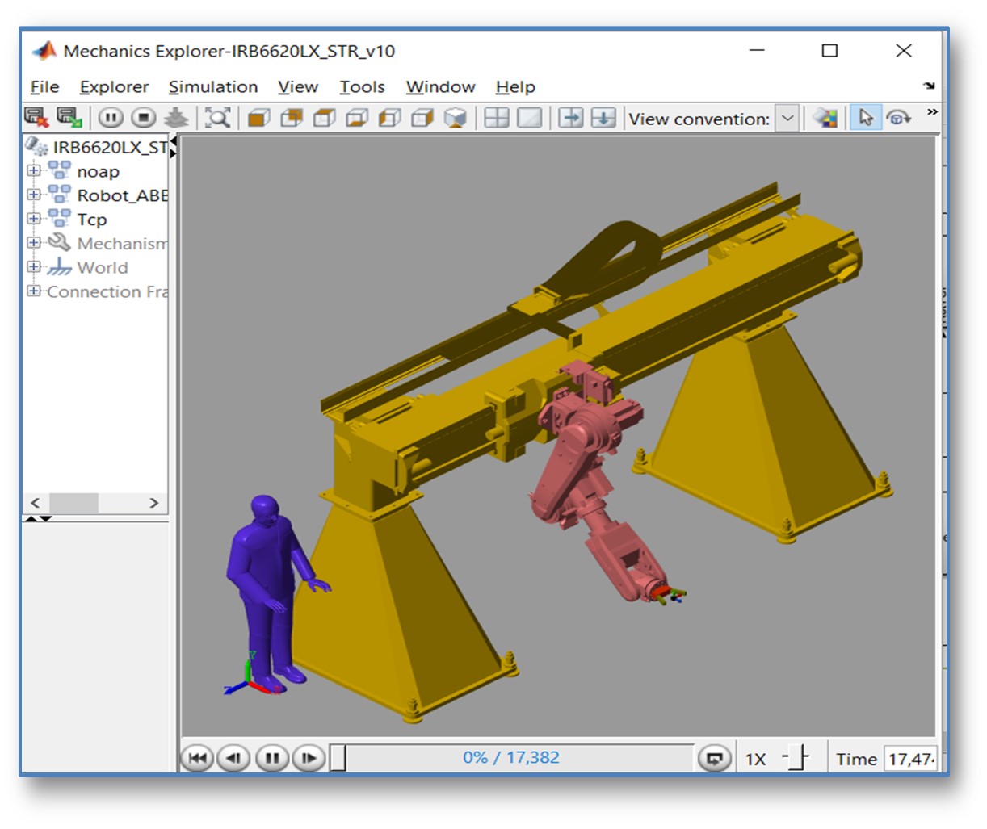The height and width of the screenshot is (829, 987).
Task: Open the Tools menu
Action: point(362,86)
